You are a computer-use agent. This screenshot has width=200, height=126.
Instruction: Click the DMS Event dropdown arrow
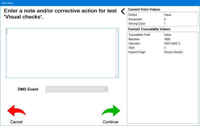point(106,89)
